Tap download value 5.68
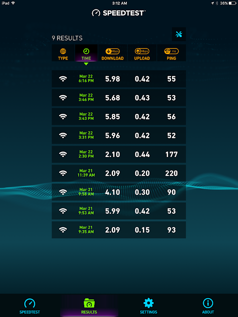The image size is (238, 317). click(x=113, y=98)
